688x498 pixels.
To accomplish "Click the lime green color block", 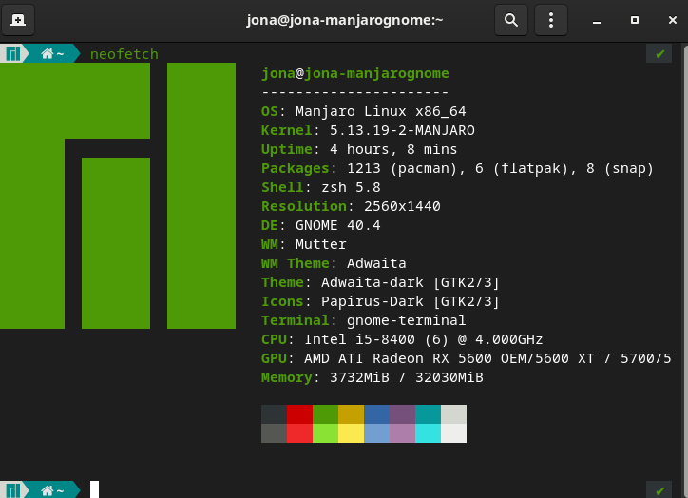I will click(x=325, y=433).
